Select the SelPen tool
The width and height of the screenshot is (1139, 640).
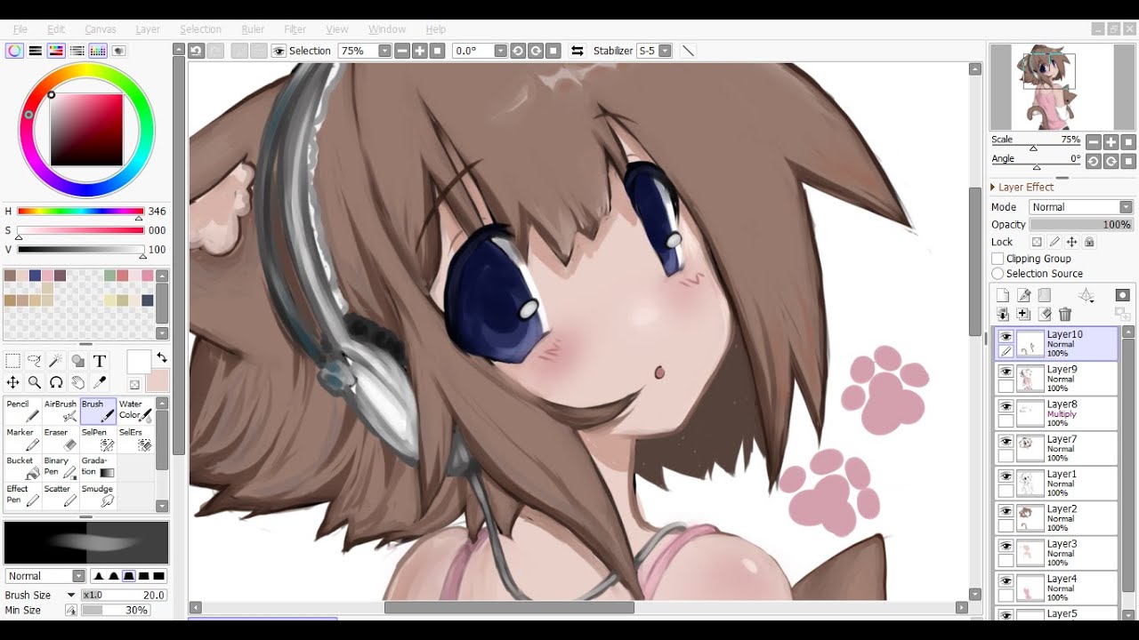coord(98,438)
